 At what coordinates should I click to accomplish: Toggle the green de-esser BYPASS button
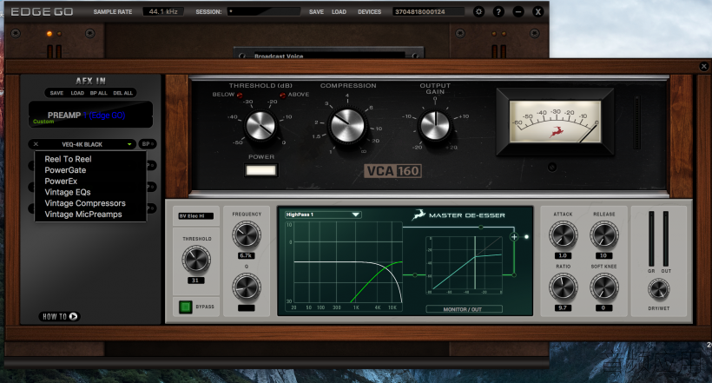point(185,307)
